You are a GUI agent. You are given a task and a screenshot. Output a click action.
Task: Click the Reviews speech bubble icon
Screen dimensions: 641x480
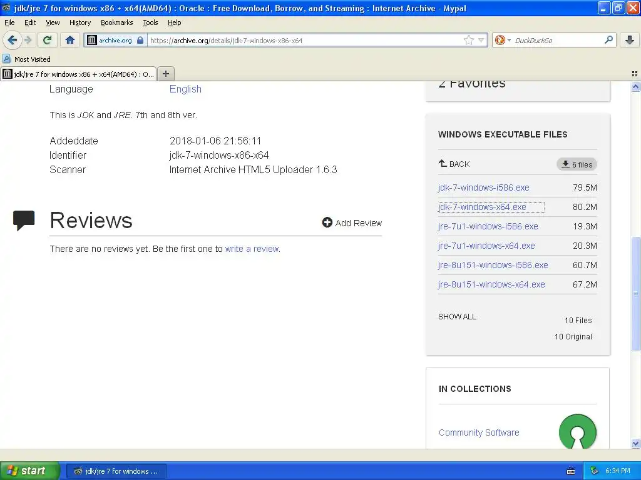tap(24, 221)
